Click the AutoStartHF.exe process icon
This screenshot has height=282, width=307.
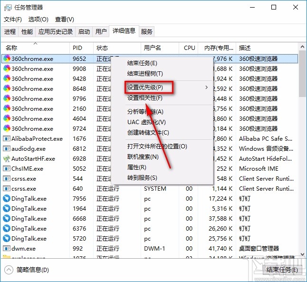tap(7, 158)
